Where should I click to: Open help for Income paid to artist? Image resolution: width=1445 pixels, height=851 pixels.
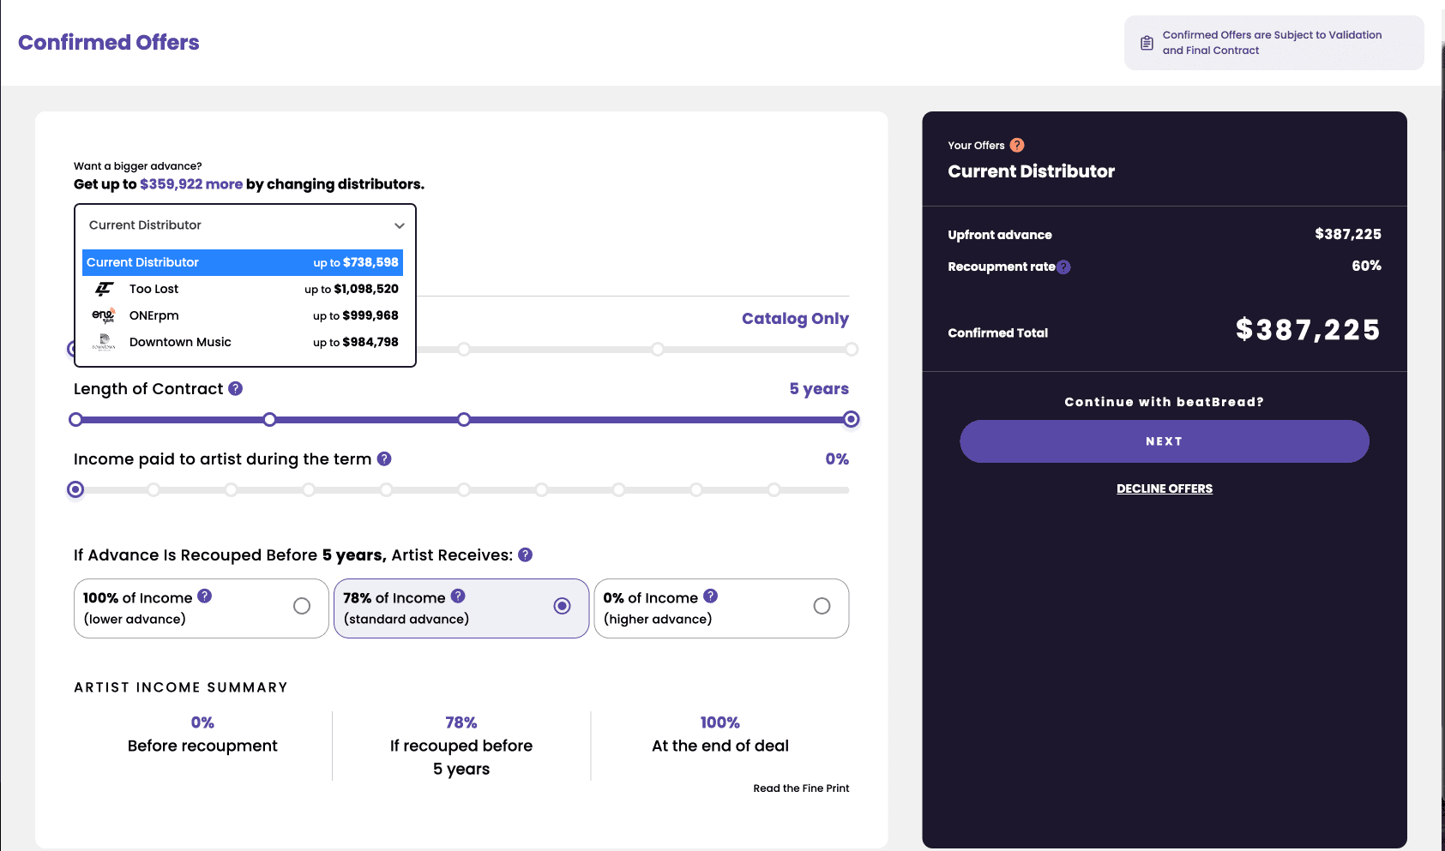pyautogui.click(x=382, y=458)
